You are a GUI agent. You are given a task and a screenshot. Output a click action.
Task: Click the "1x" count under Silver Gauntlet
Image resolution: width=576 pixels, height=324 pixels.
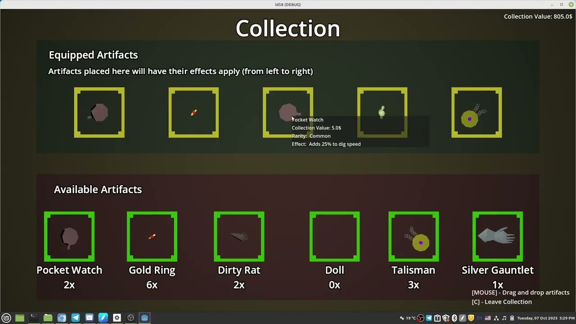pyautogui.click(x=498, y=285)
